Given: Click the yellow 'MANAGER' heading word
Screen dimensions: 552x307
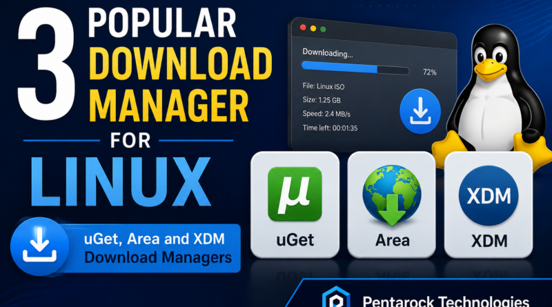Looking at the screenshot, I should click(169, 106).
